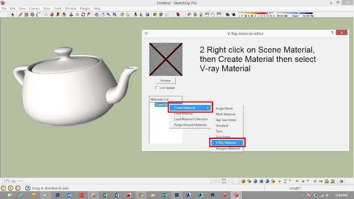Open Word from the taskbar
Screen dimensions: 354x199
[x=117, y=195]
